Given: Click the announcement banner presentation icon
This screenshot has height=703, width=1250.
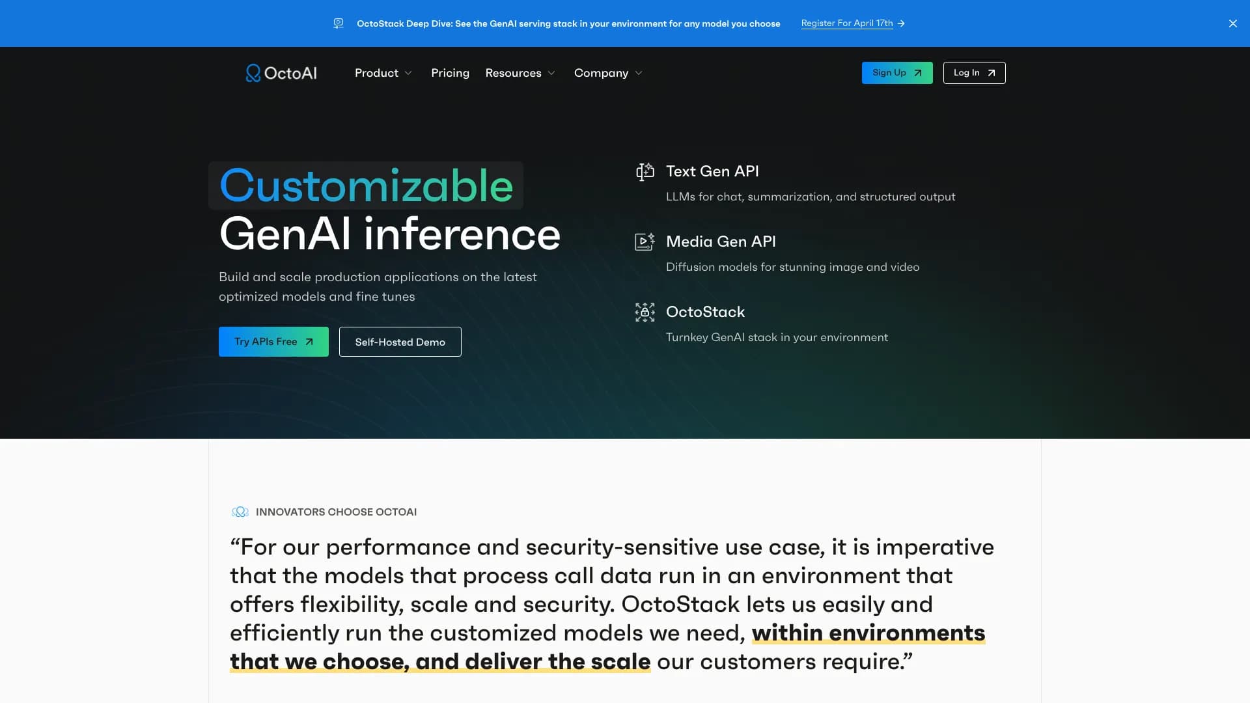Looking at the screenshot, I should [x=339, y=23].
